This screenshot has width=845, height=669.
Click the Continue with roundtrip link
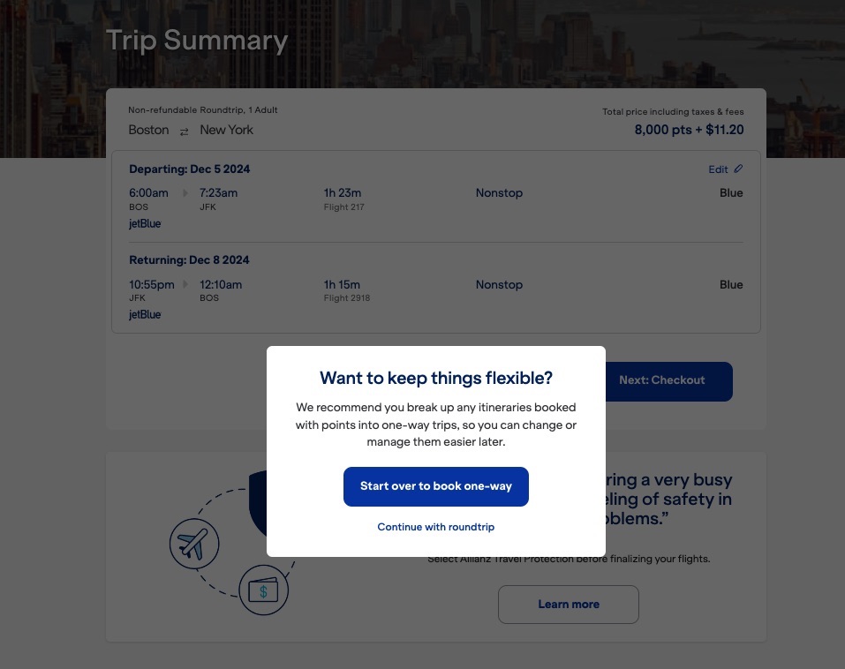tap(435, 527)
